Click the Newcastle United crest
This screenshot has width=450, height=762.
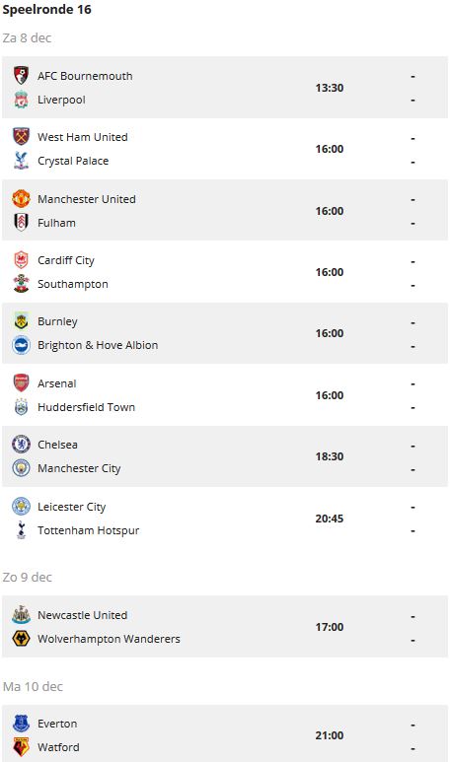tap(21, 615)
